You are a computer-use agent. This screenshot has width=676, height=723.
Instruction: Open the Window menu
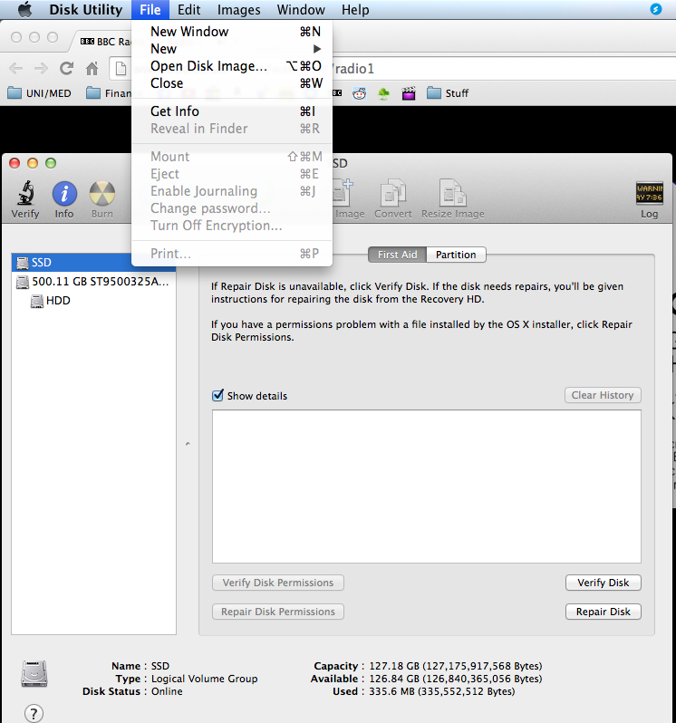coord(301,10)
